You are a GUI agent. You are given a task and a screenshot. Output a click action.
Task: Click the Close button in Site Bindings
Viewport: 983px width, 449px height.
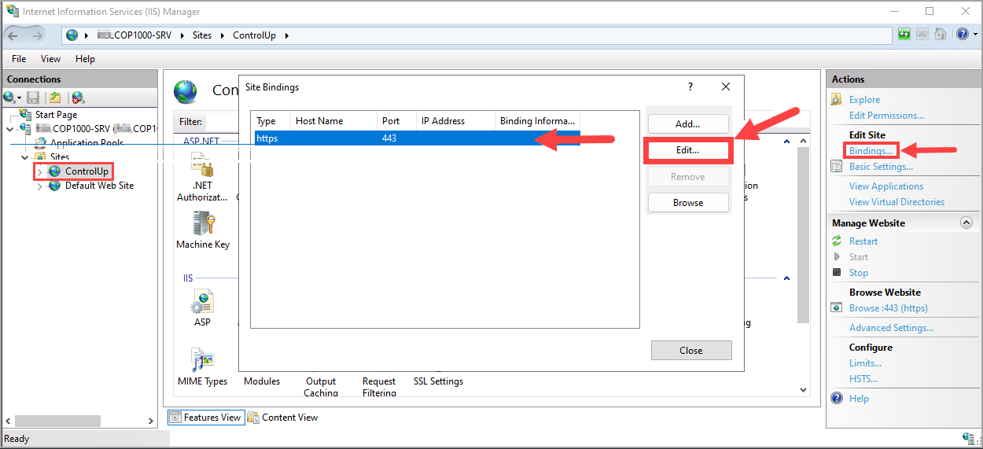[x=691, y=350]
